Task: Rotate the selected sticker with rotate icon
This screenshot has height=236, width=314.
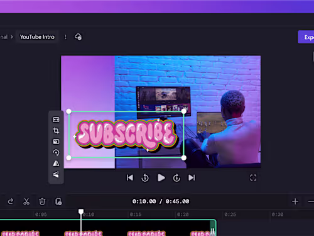Action: point(56,152)
